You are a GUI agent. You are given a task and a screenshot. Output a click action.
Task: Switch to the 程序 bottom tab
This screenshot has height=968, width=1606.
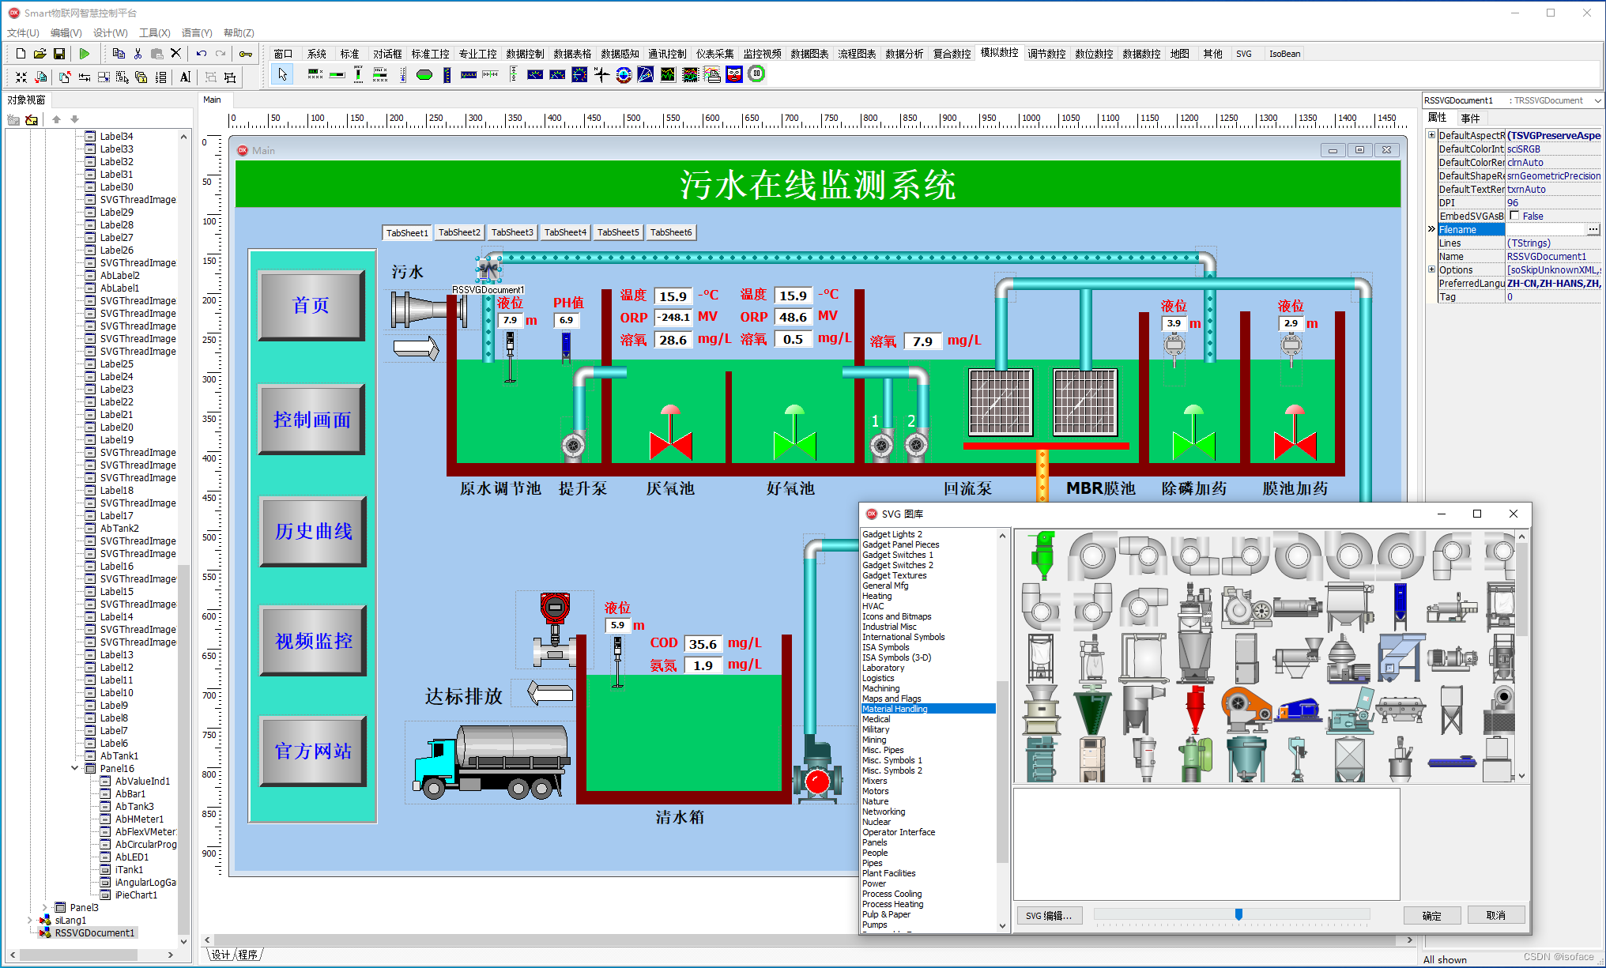[247, 955]
